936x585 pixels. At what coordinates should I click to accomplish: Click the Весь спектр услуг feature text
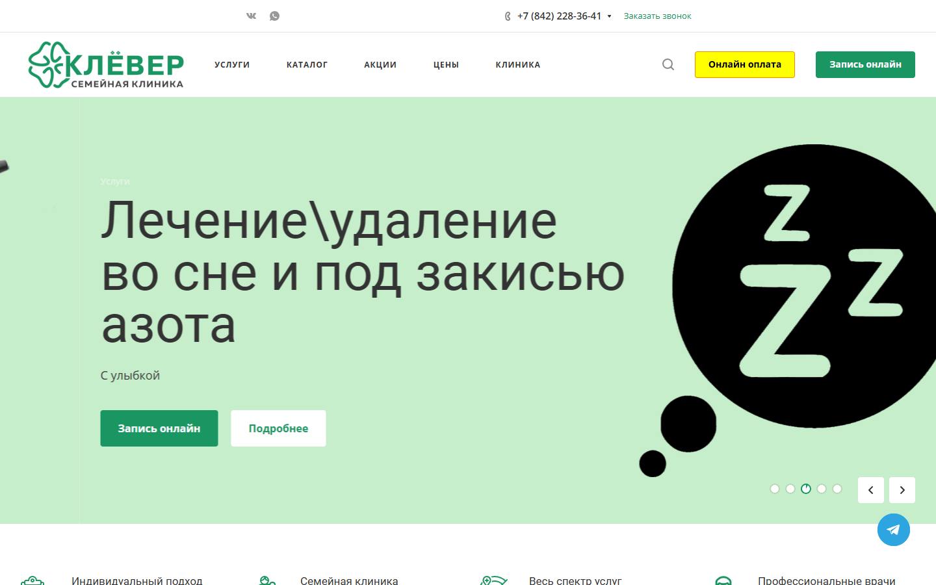click(x=575, y=580)
